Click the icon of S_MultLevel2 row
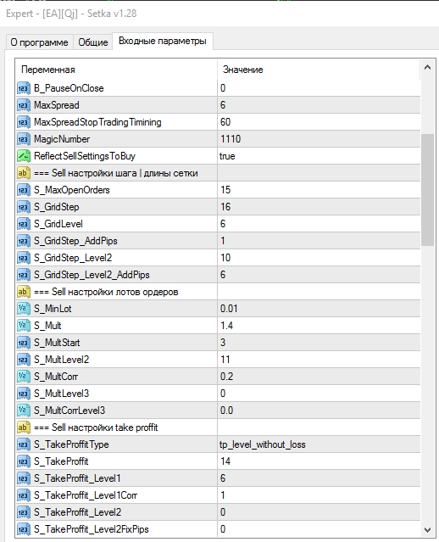 coord(24,360)
